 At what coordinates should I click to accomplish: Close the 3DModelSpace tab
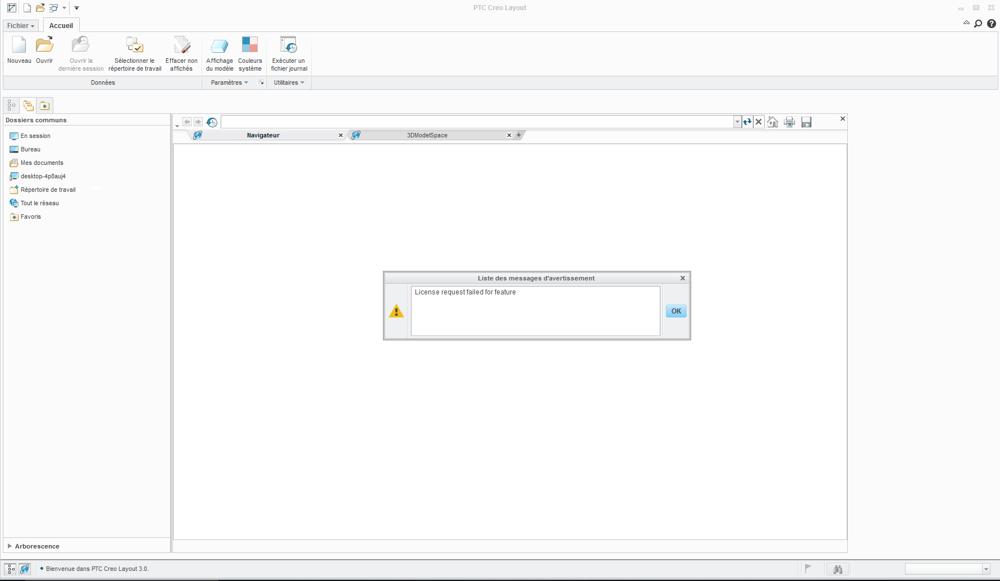pyautogui.click(x=509, y=135)
